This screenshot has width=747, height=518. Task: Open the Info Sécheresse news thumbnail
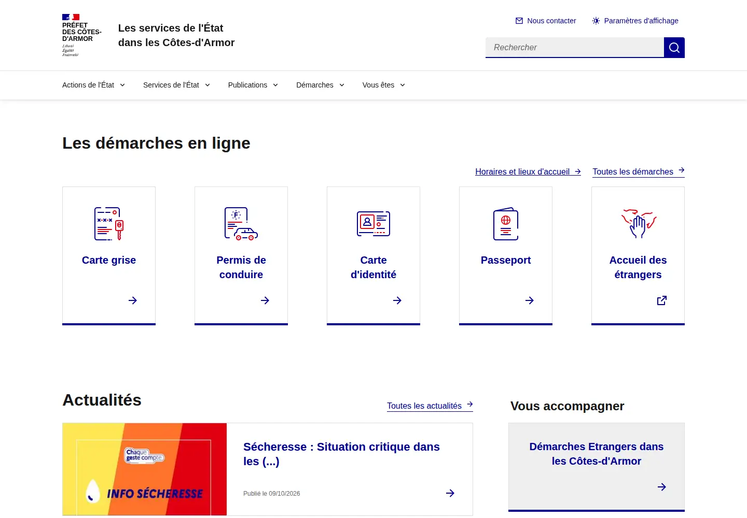145,469
